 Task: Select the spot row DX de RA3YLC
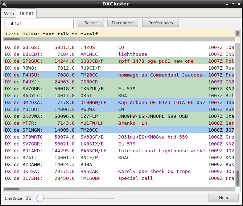(x=119, y=96)
